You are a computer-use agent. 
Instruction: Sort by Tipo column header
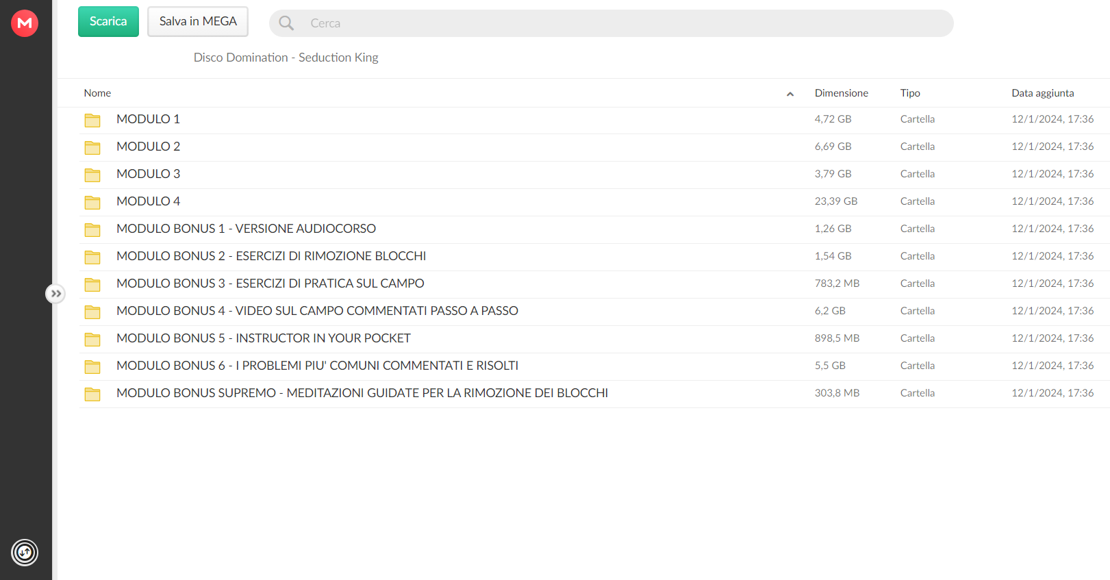point(910,93)
